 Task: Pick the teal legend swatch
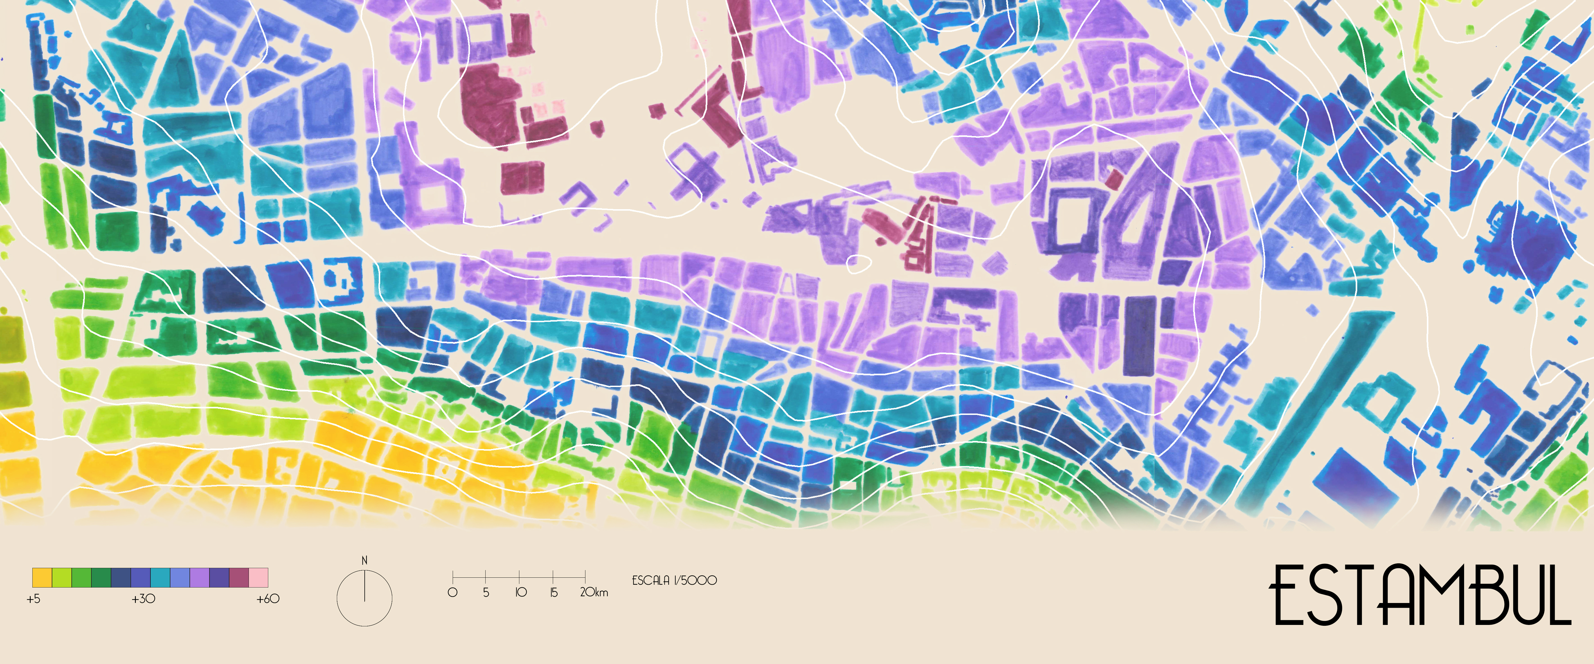[160, 577]
